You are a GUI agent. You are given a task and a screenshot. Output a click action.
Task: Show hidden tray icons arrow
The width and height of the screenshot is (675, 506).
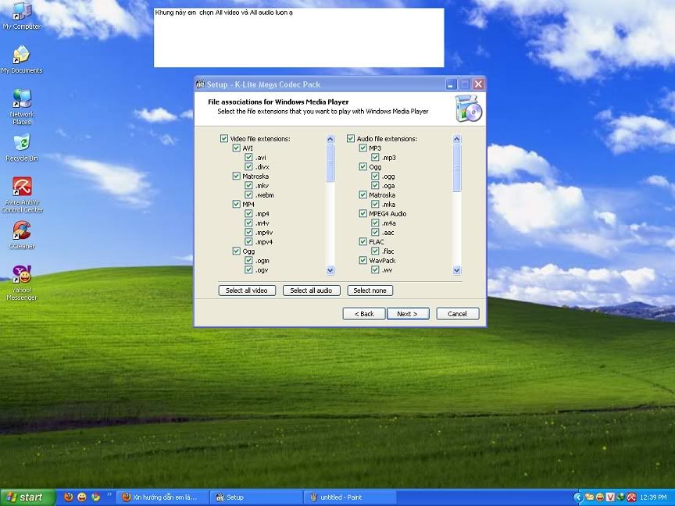[x=577, y=497]
